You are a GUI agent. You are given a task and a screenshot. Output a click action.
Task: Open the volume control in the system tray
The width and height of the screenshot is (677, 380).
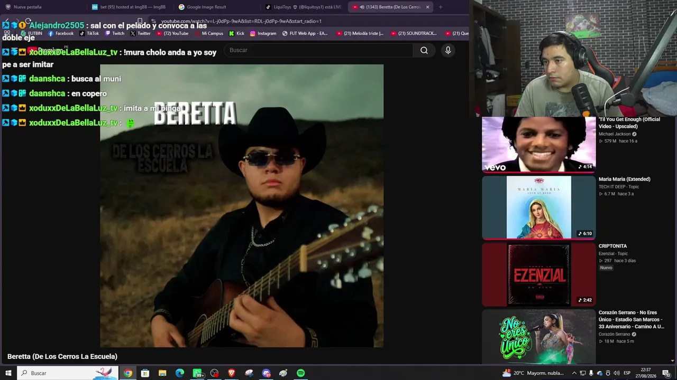(x=617, y=373)
